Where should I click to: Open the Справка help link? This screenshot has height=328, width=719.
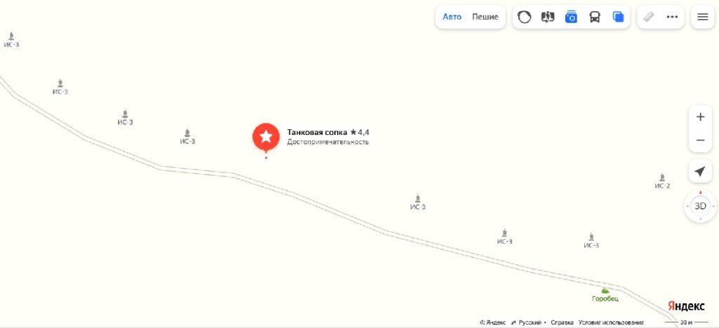point(562,322)
